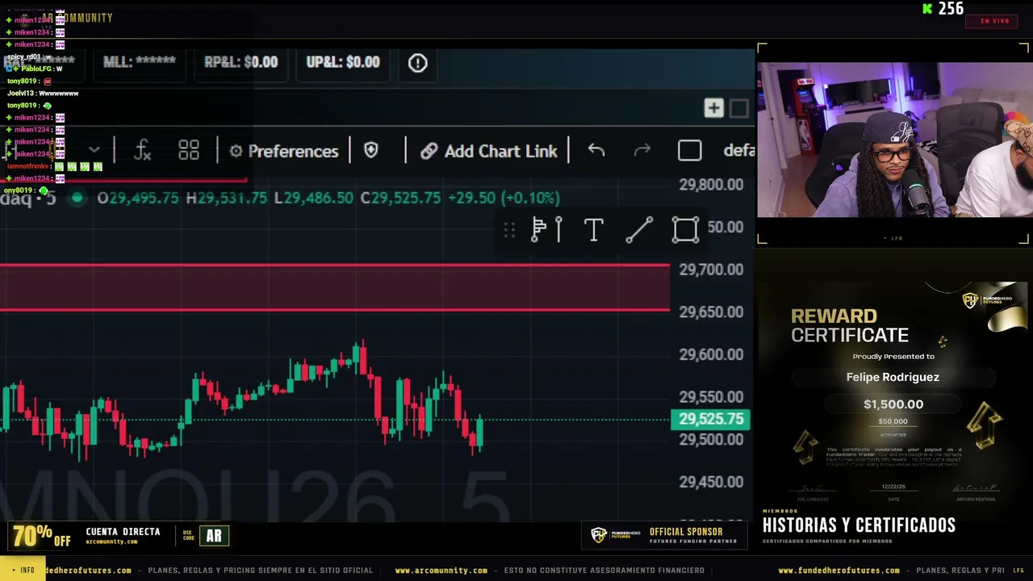Viewport: 1033px width, 581px height.
Task: Redo the chart action
Action: 642,151
